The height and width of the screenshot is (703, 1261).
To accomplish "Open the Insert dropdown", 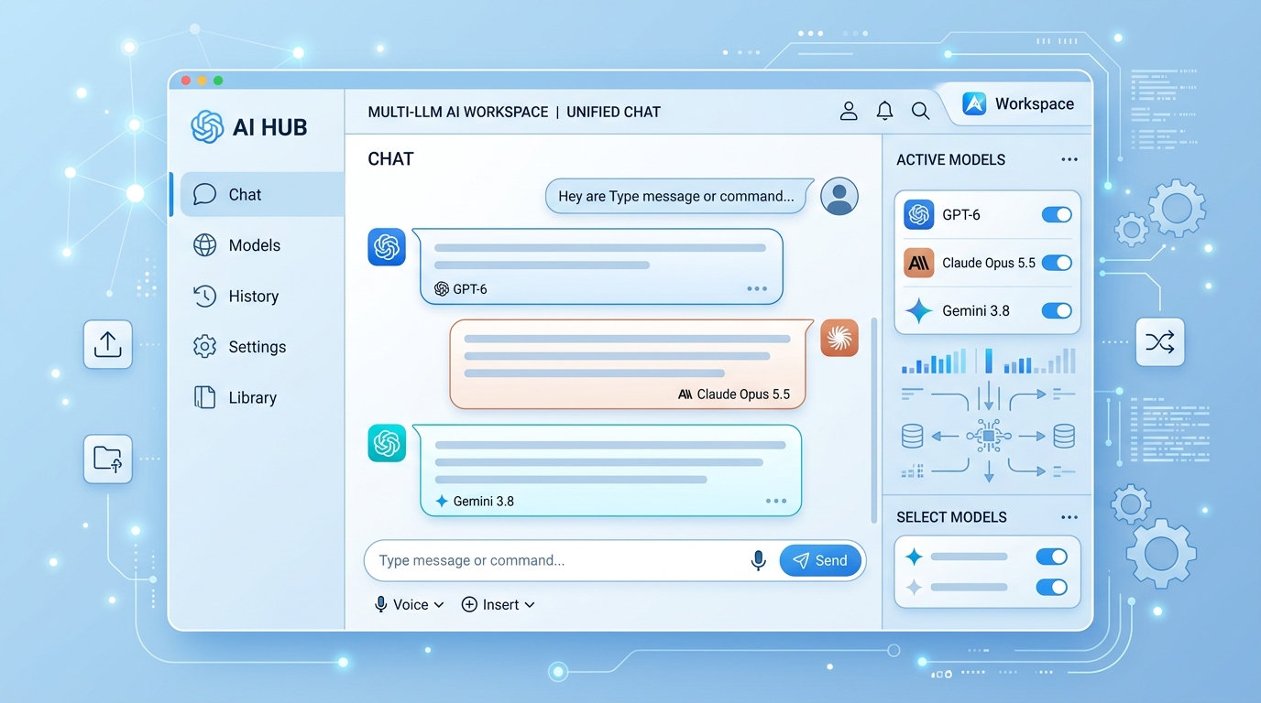I will click(498, 605).
